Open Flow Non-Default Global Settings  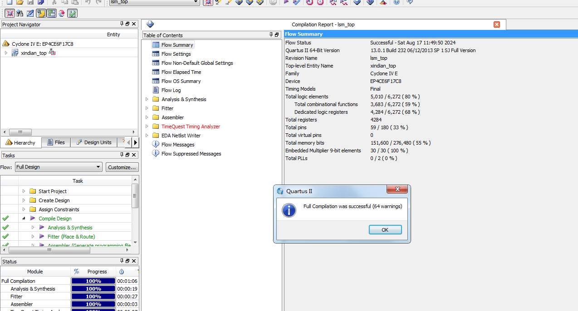(x=197, y=63)
